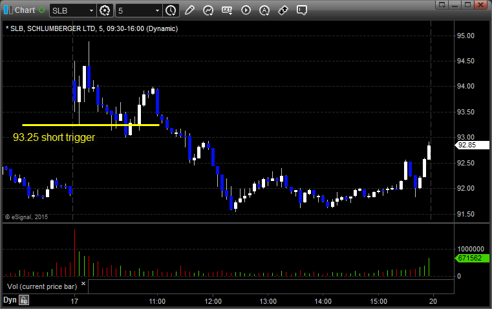Viewport: 492px width, 309px height.
Task: Open the studies chart-line icon menu
Action: coord(208,10)
